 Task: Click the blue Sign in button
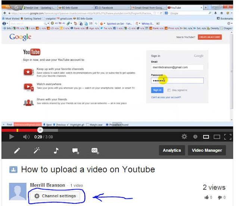pos(157,90)
